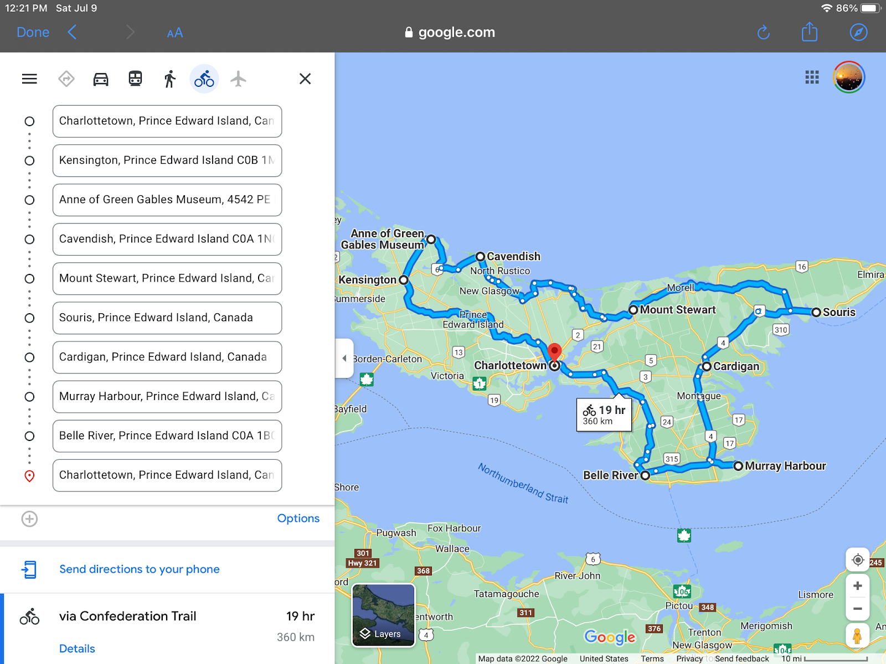This screenshot has height=664, width=886.
Task: Check the battery indicator in status bar
Action: 870,8
